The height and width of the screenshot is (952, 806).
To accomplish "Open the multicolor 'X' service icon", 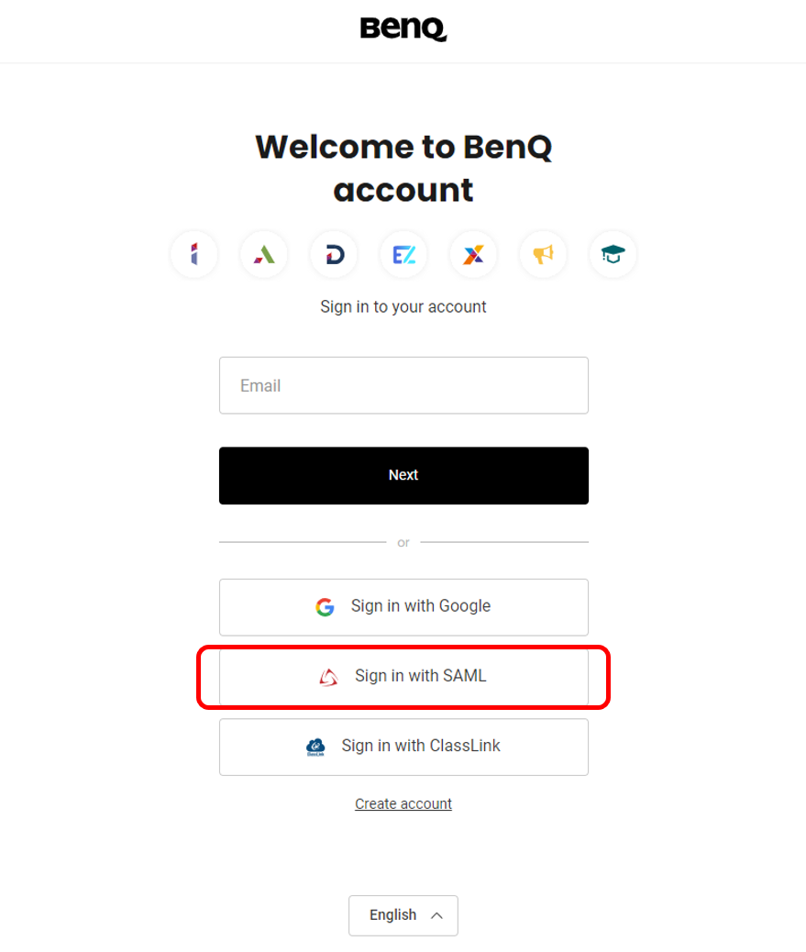I will click(473, 254).
